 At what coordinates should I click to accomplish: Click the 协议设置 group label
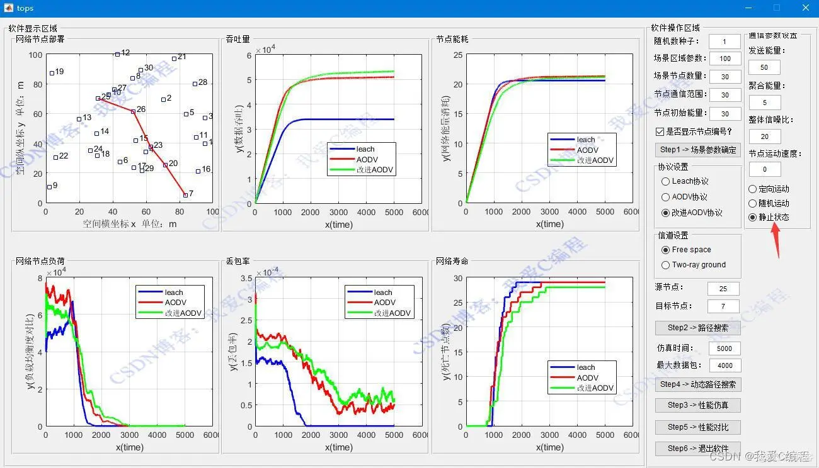click(x=673, y=167)
